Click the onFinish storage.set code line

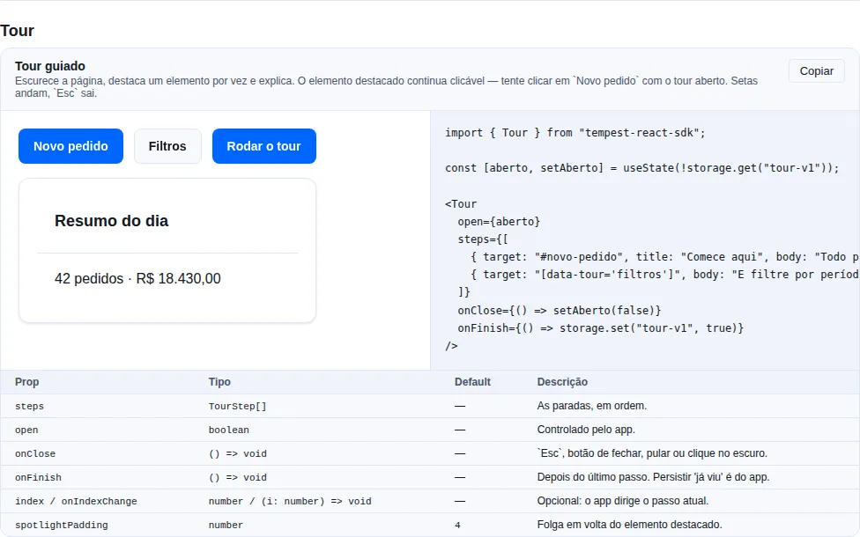(601, 328)
